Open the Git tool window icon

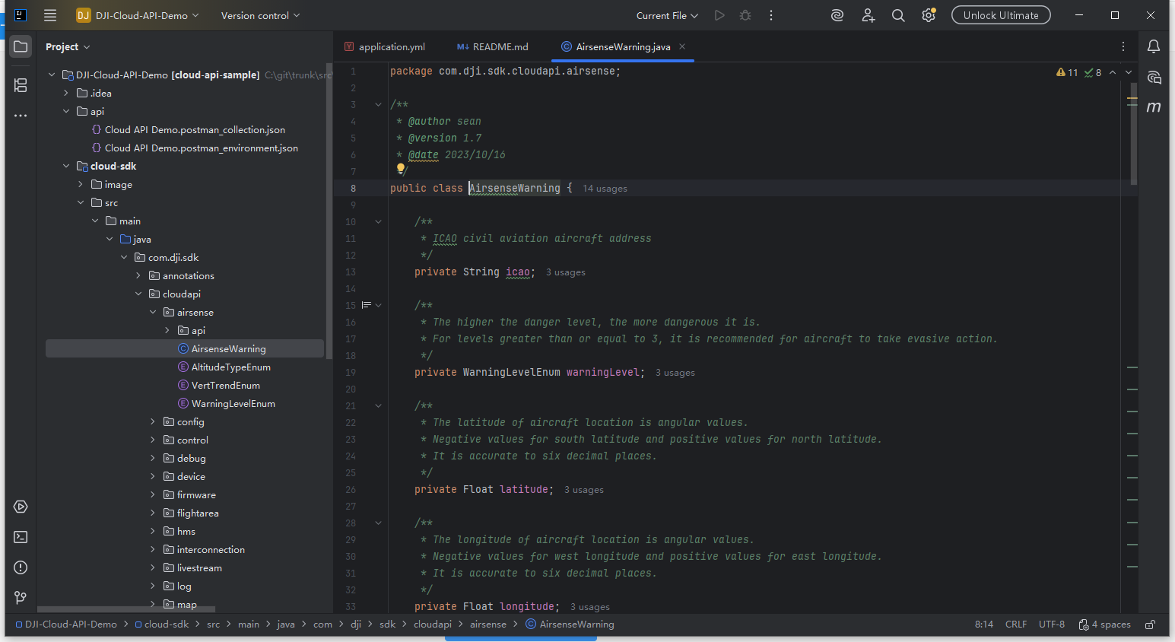coord(21,598)
